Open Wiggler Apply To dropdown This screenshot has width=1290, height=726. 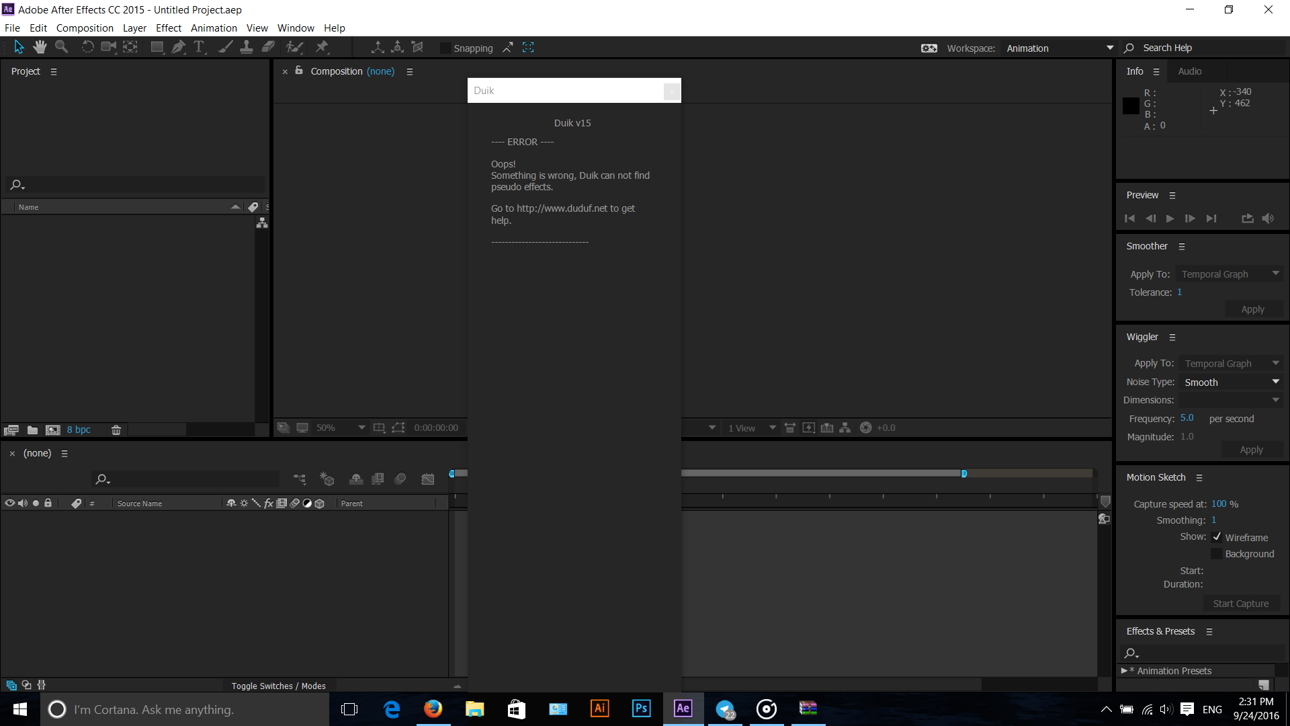(1232, 364)
